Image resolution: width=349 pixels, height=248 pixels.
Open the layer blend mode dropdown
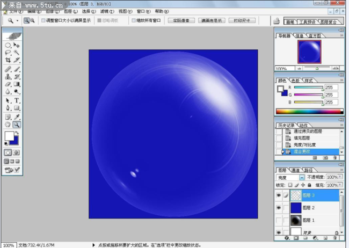(302, 177)
